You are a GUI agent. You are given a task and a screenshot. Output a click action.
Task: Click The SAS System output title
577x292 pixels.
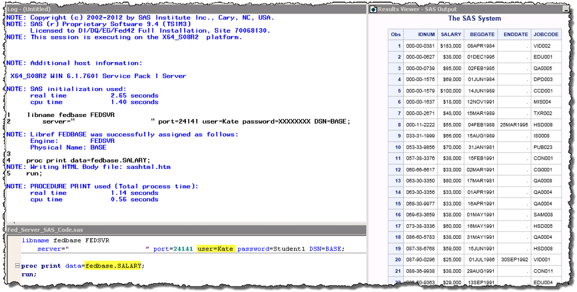click(x=474, y=19)
